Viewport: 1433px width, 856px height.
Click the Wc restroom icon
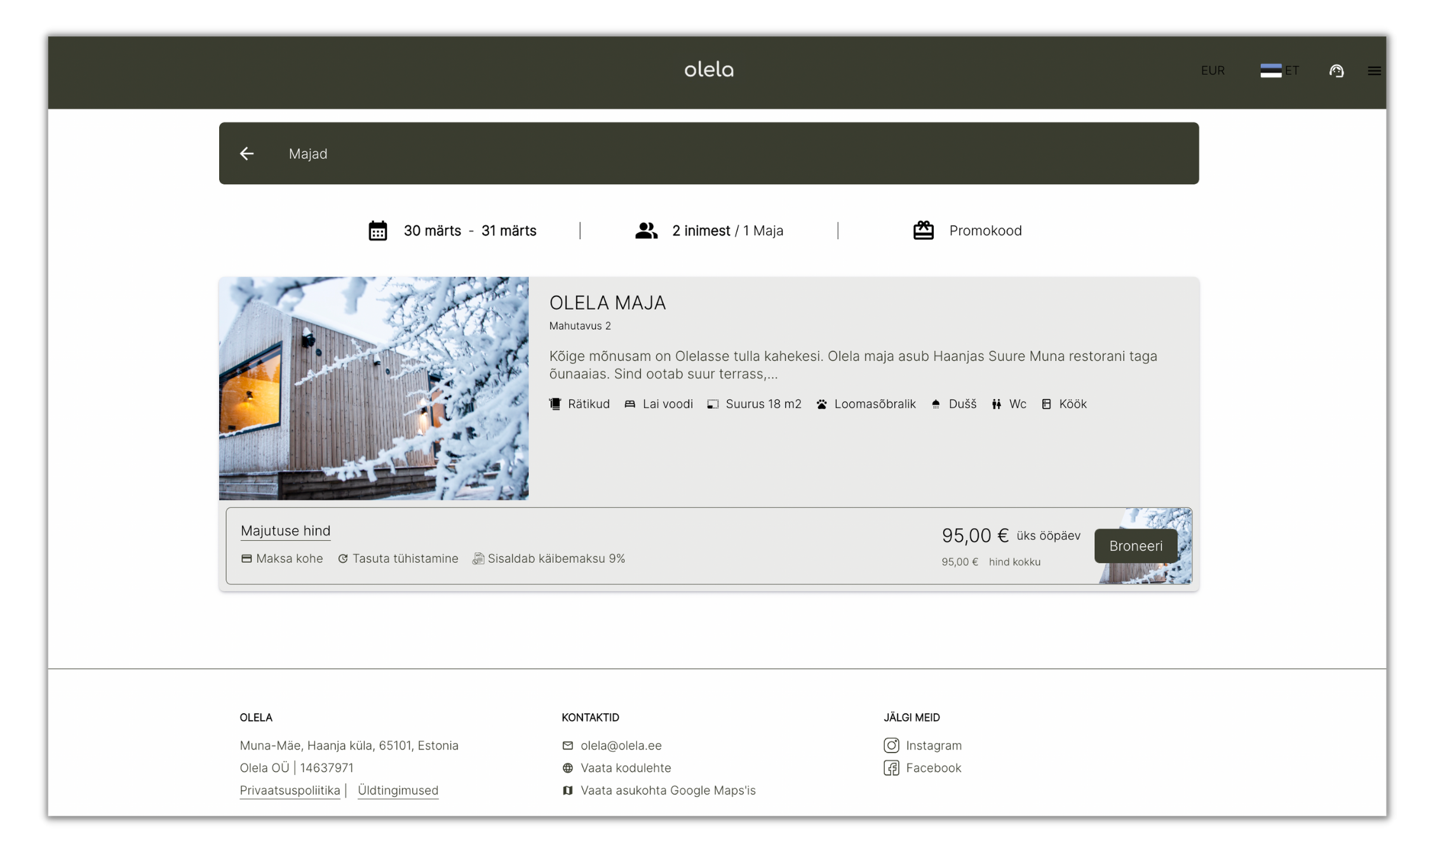997,404
